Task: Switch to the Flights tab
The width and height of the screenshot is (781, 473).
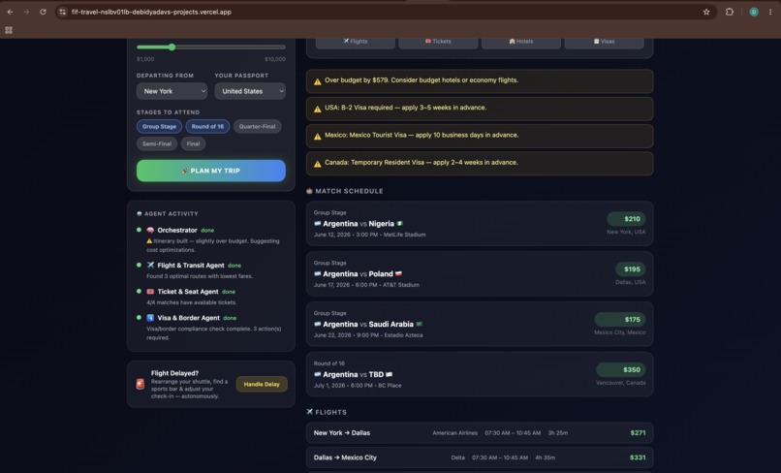Action: coord(356,42)
